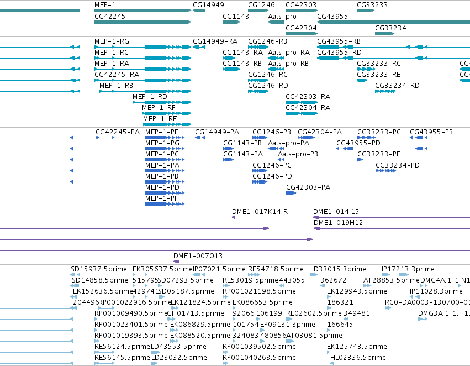This screenshot has width=470, height=366.
Task: Click transcript CG1246-RB
Action: point(258,47)
